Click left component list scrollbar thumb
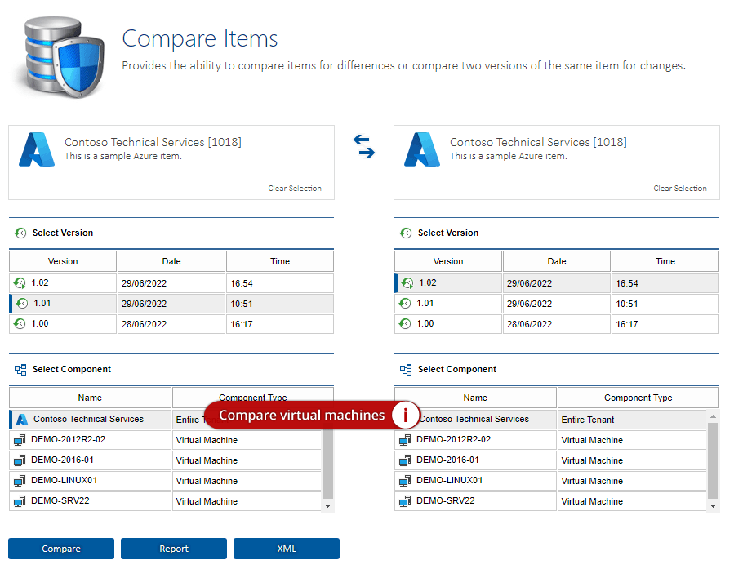 tap(327, 465)
